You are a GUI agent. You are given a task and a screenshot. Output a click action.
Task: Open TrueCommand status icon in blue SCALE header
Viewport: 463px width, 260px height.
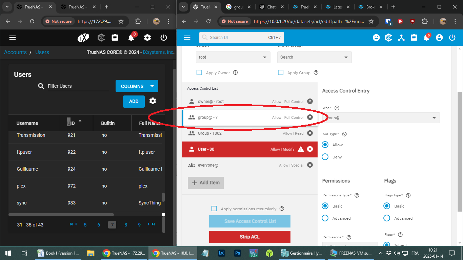(389, 38)
